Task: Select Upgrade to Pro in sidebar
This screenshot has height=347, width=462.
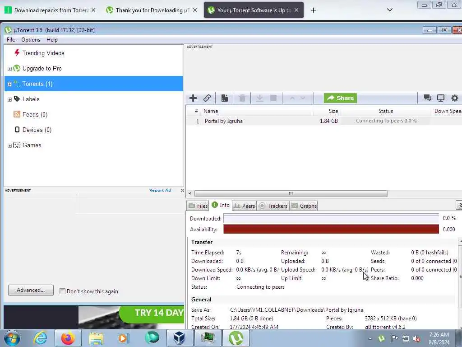Action: pyautogui.click(x=42, y=69)
